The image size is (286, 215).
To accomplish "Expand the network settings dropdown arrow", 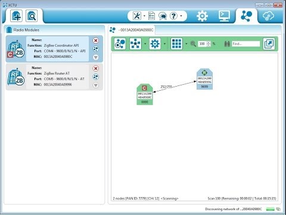I will 164,44.
